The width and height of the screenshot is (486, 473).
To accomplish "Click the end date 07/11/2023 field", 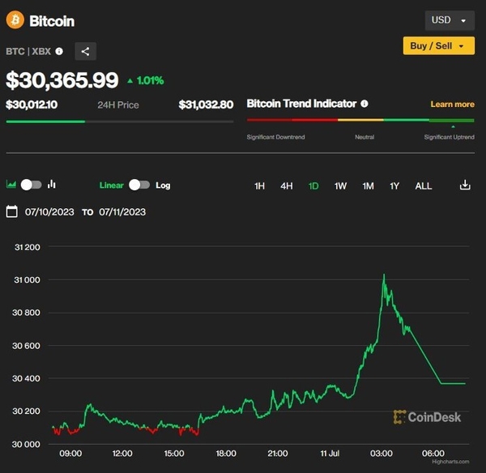I will (x=122, y=212).
